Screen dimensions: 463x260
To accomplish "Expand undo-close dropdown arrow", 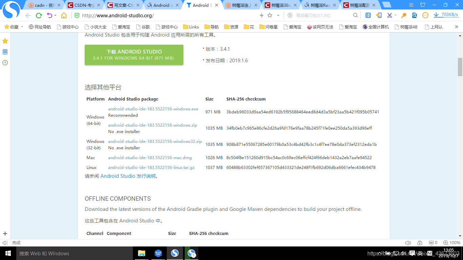I will 55,16.
